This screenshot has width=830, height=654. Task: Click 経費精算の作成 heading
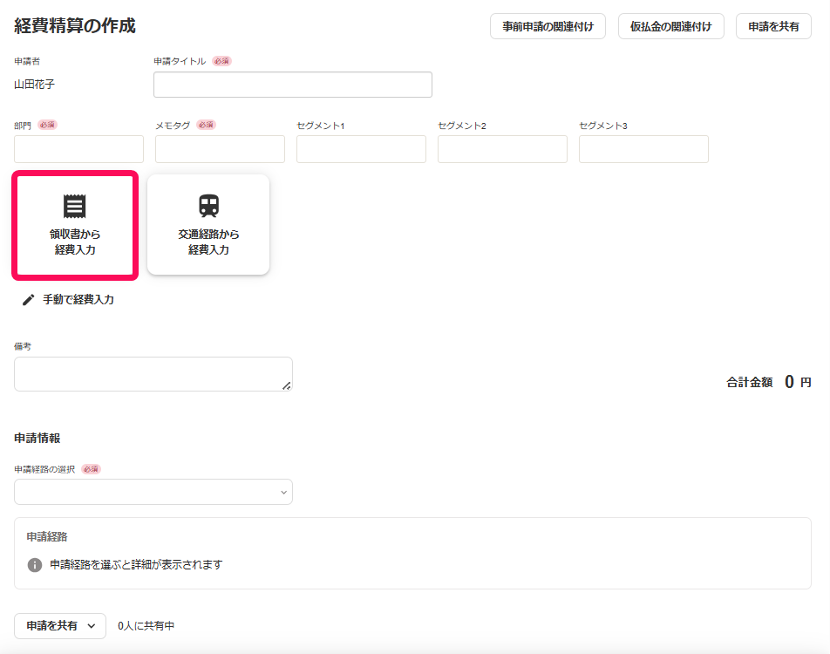pos(75,26)
